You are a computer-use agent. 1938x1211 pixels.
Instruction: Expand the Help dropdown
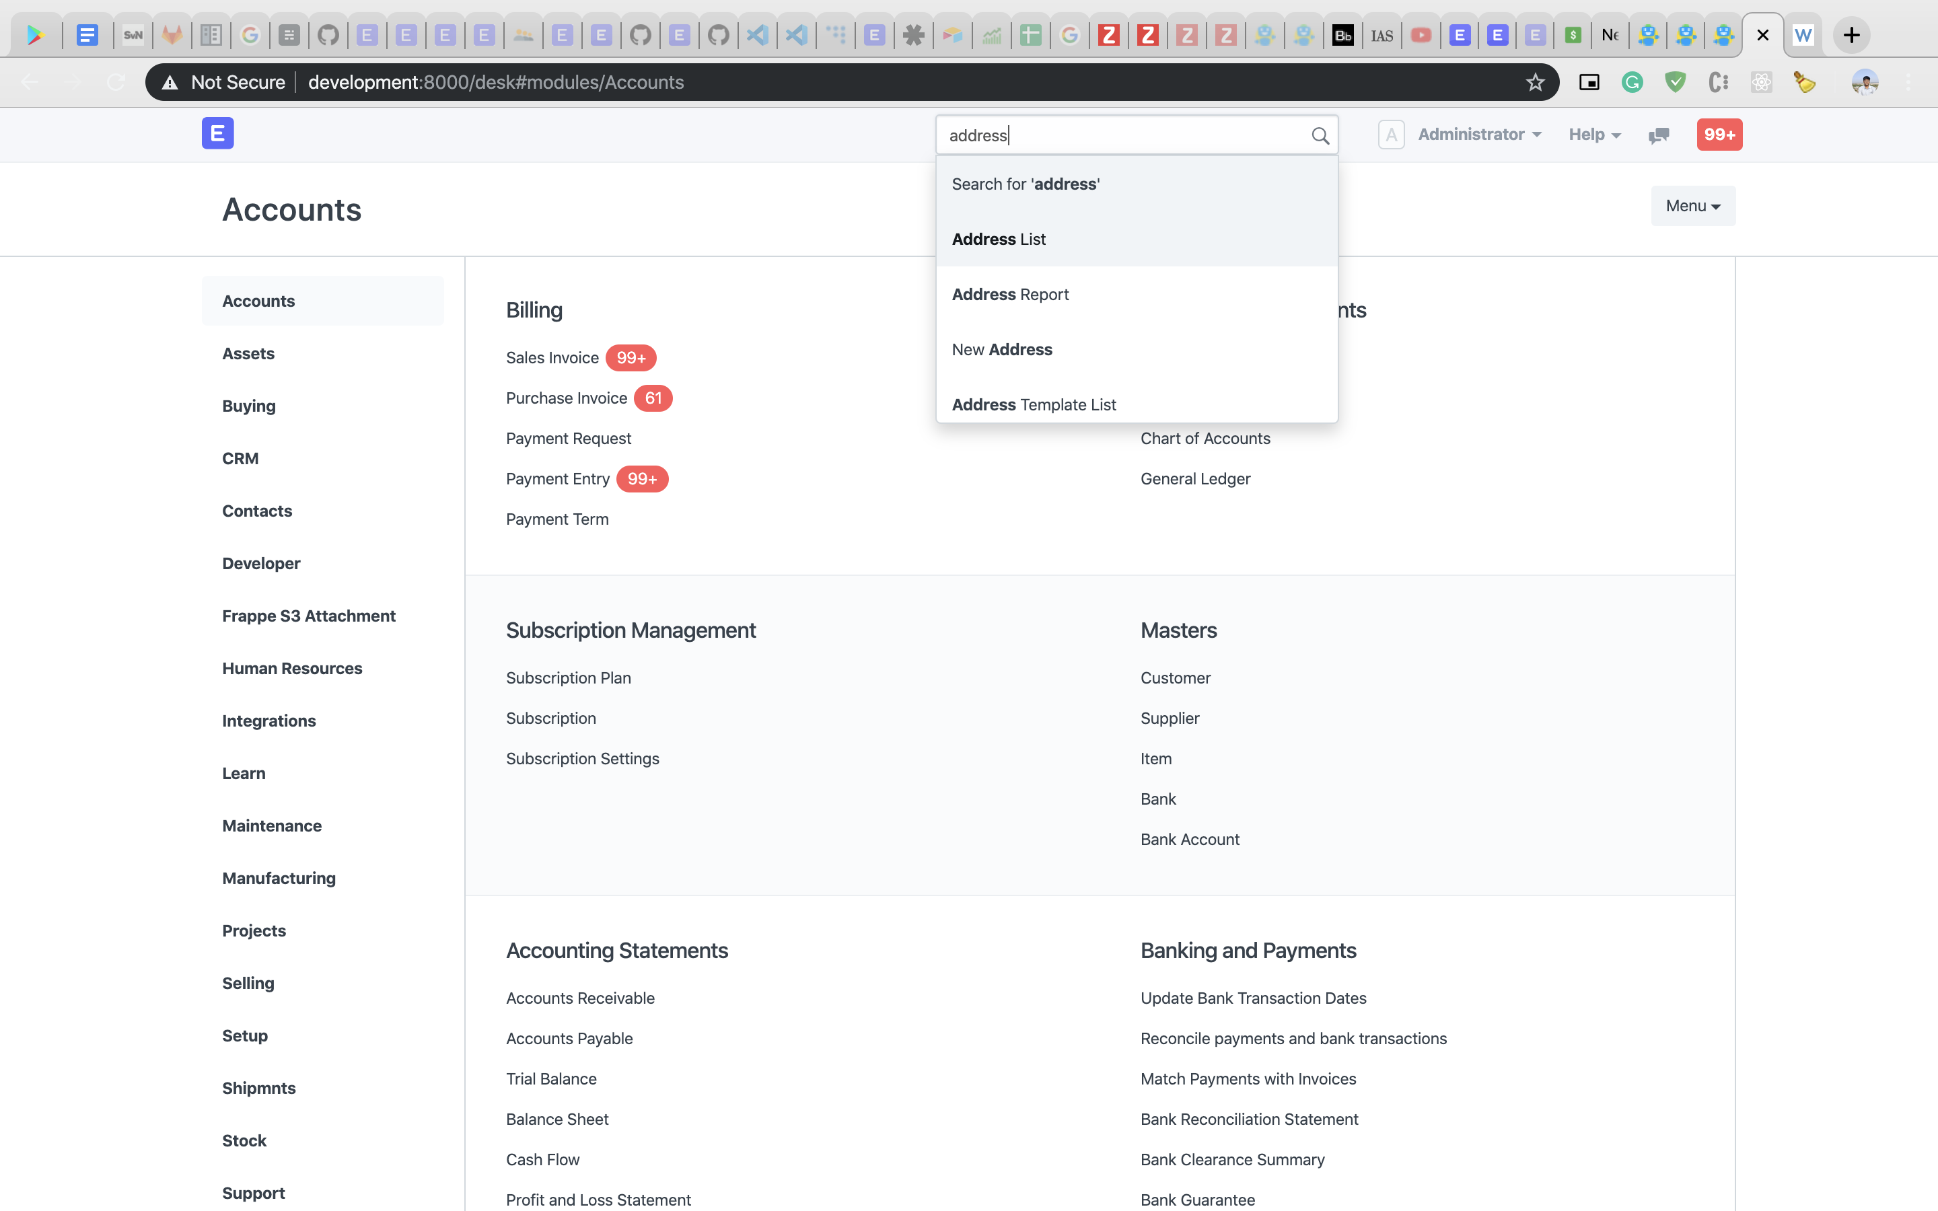[1594, 135]
